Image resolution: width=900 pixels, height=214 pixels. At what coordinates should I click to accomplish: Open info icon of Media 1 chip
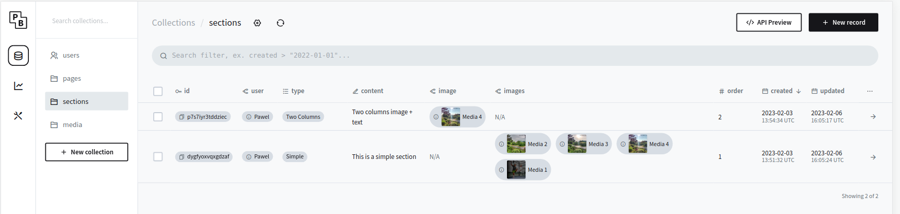pos(501,170)
